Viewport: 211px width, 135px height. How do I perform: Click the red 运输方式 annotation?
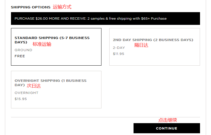[x=62, y=7]
